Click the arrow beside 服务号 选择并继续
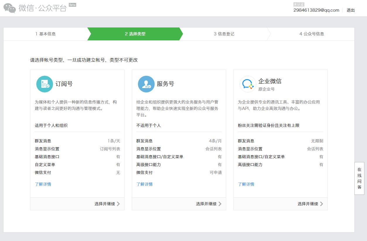This screenshot has width=367, height=241. [220, 204]
